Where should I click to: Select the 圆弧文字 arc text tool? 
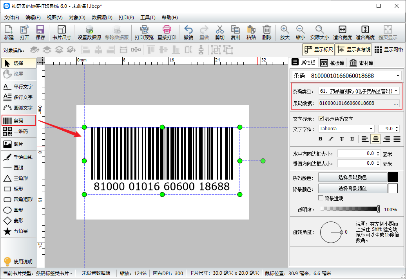pos(19,108)
